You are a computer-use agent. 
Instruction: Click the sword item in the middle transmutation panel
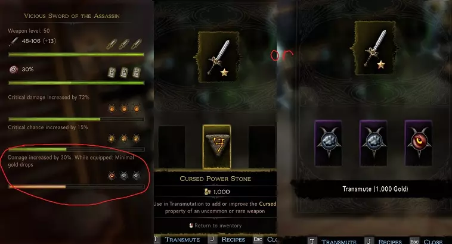click(x=218, y=57)
